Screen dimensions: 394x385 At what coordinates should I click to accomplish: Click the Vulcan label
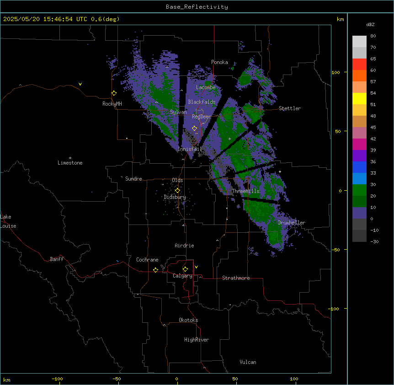(x=248, y=362)
